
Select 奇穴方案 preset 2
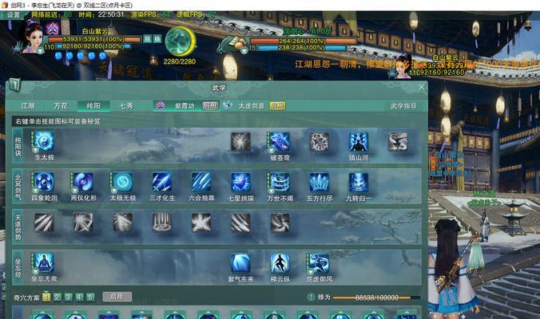tap(58, 297)
